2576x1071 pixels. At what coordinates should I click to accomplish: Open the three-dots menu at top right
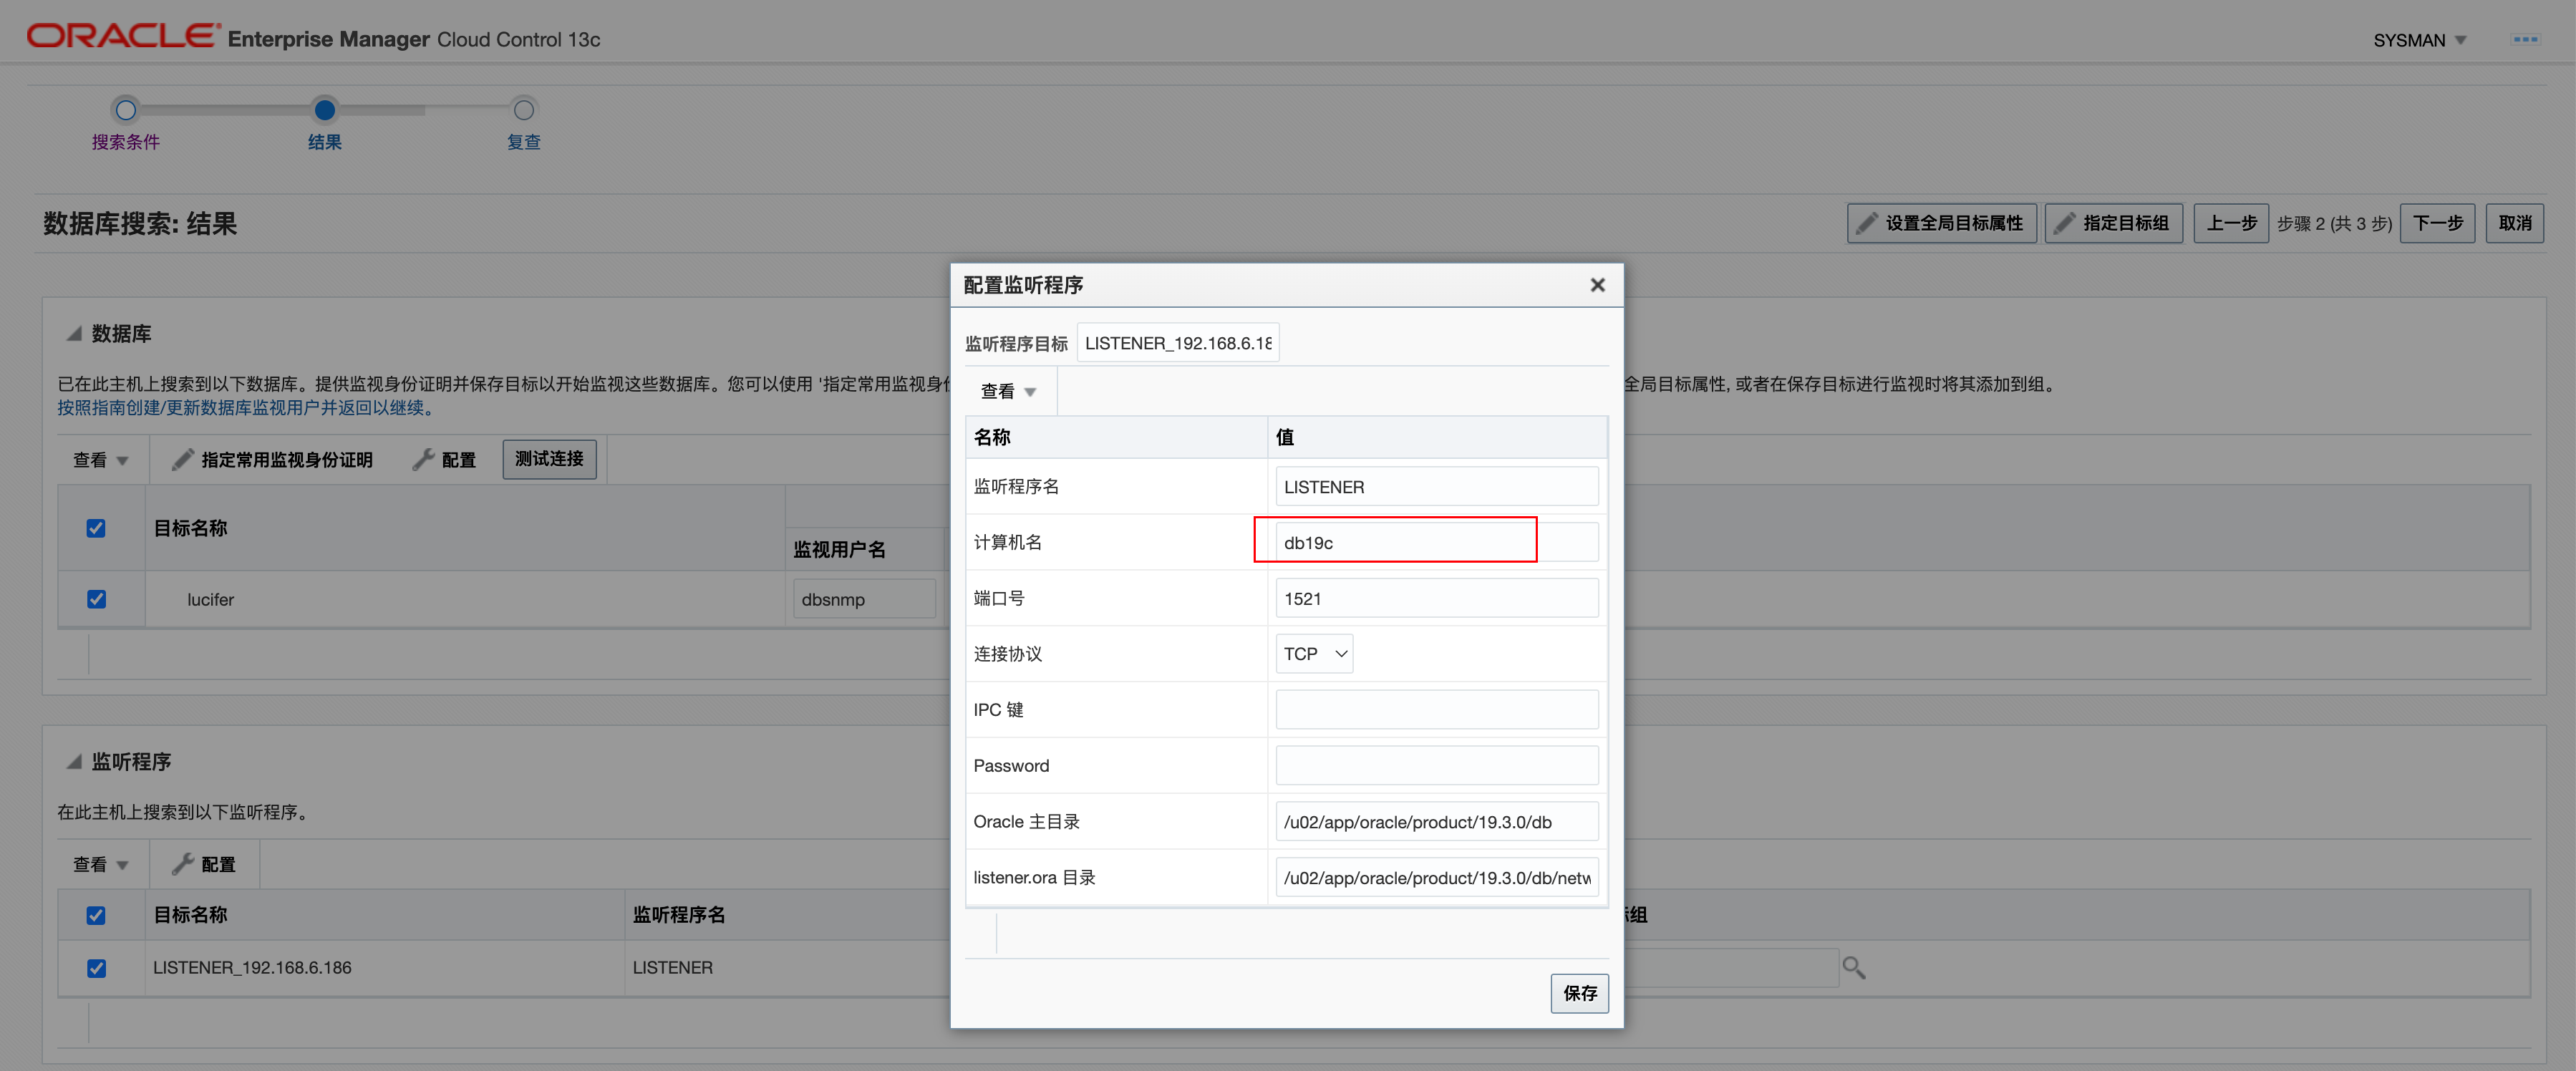pyautogui.click(x=2525, y=40)
